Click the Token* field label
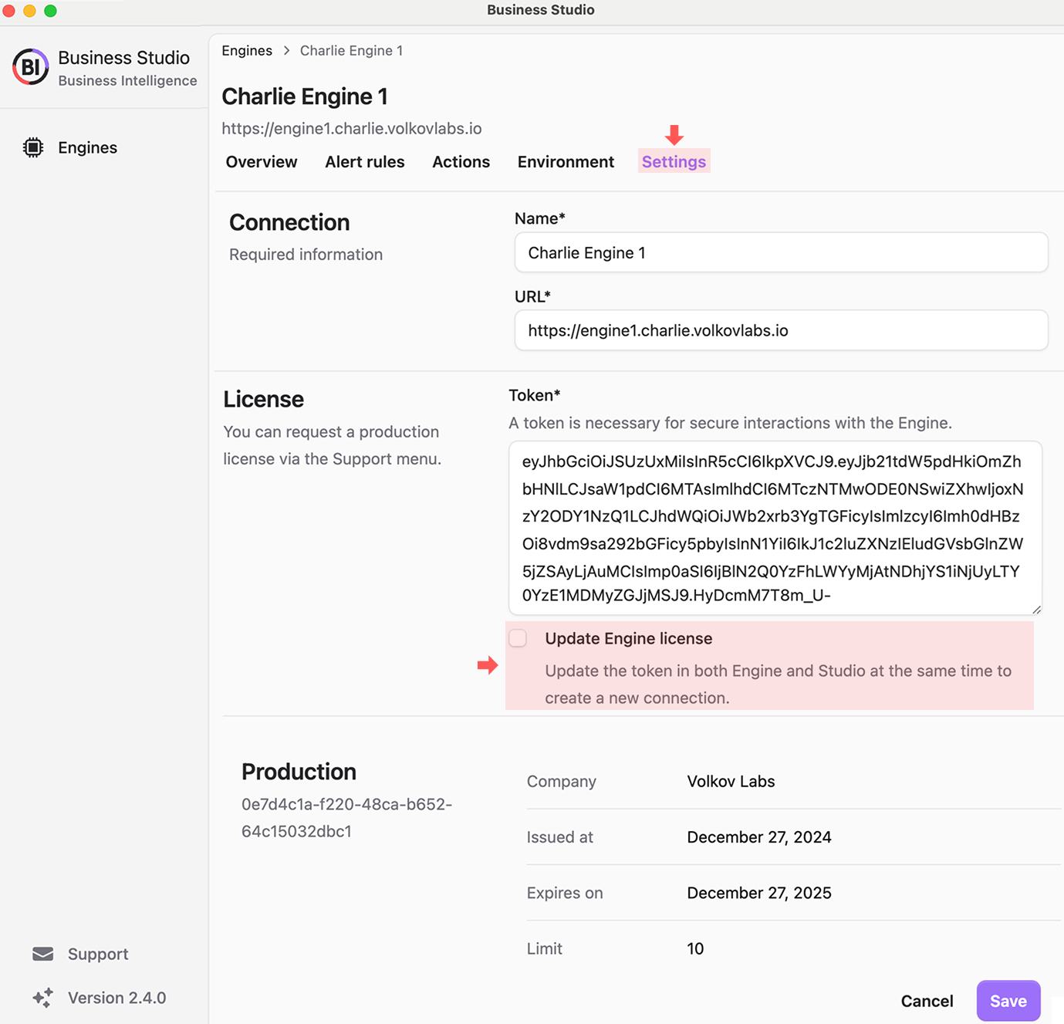Screen dimensions: 1064x1024 (x=535, y=395)
